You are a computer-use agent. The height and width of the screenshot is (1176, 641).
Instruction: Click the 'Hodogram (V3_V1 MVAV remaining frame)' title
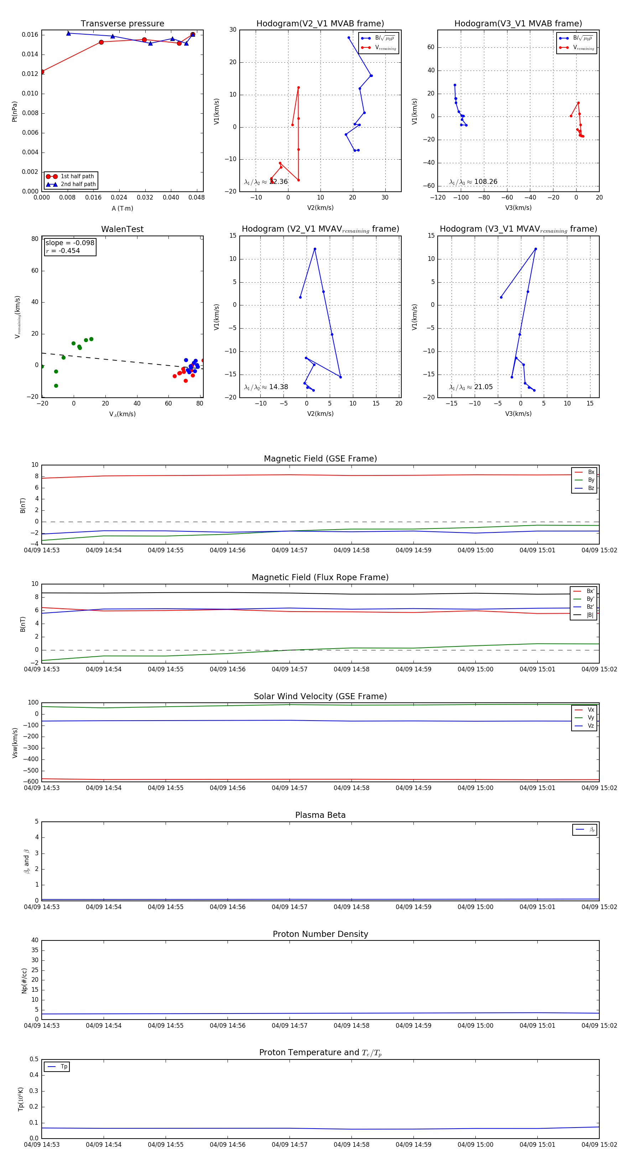click(x=518, y=229)
